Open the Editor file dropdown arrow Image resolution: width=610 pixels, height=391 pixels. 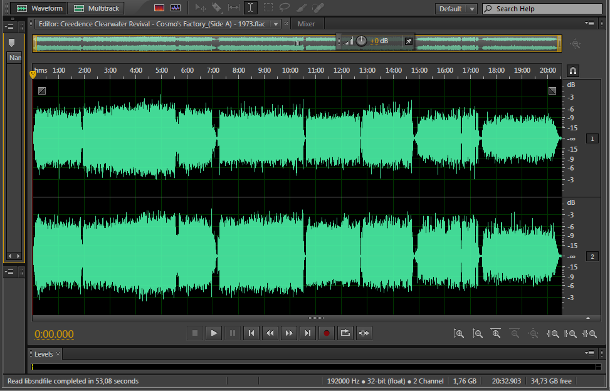coord(276,24)
